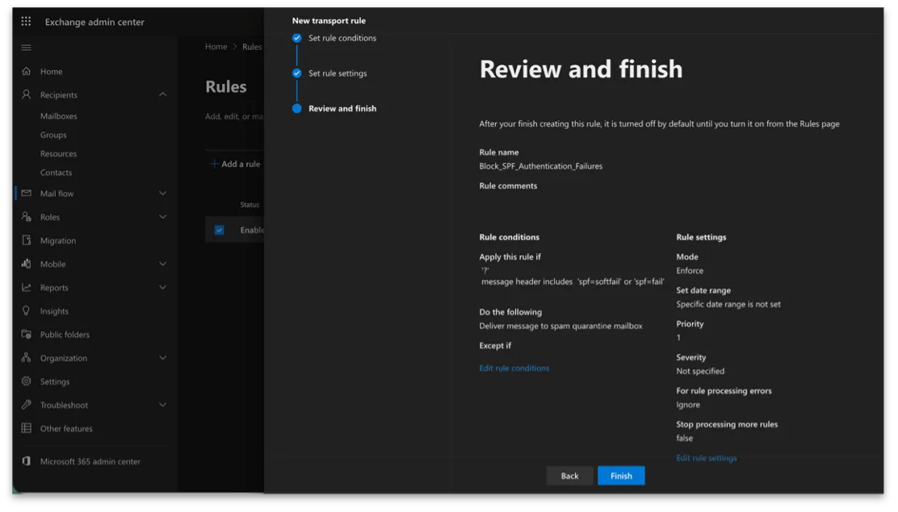This screenshot has width=898, height=512.
Task: Click the Roles icon in sidebar
Action: (x=27, y=217)
